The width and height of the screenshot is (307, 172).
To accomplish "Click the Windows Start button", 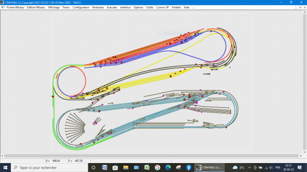I will pyautogui.click(x=5, y=167).
